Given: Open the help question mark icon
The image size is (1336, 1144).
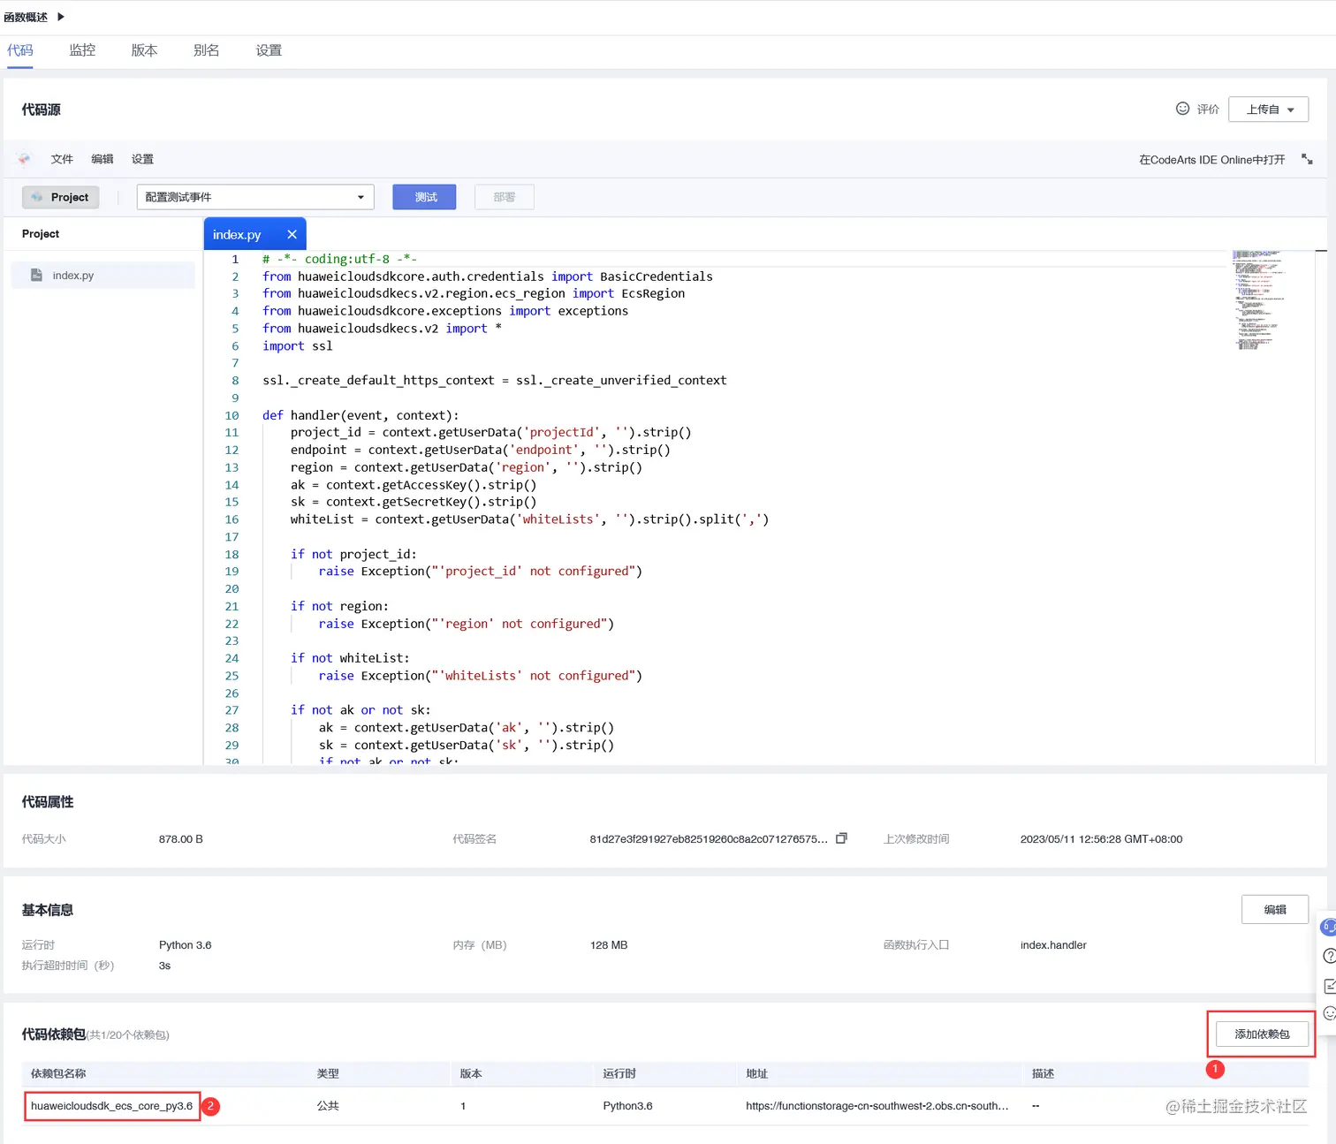Looking at the screenshot, I should point(1328,956).
